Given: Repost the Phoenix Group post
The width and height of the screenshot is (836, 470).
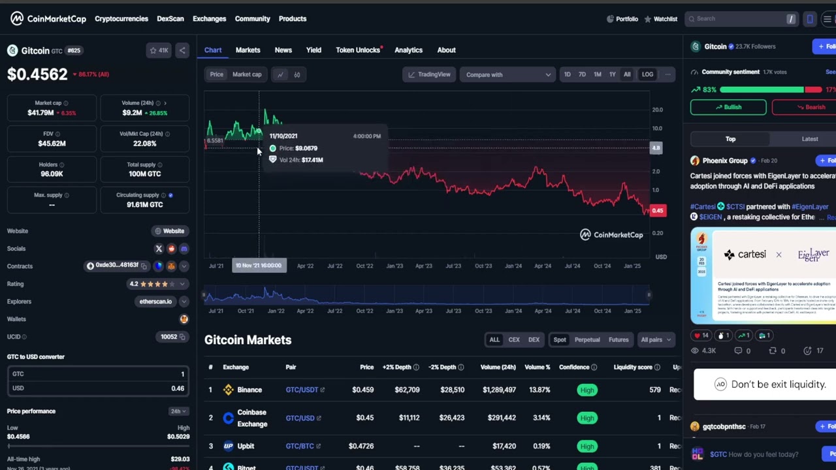Looking at the screenshot, I should point(773,351).
